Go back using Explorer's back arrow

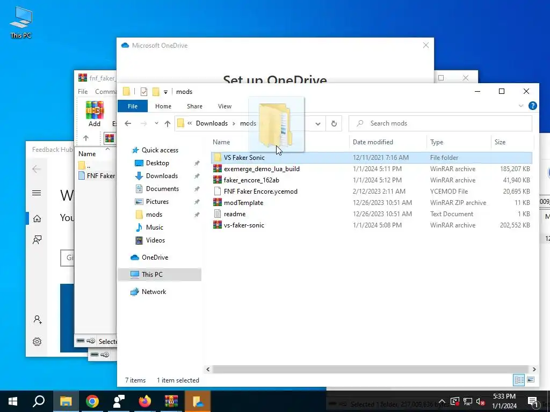point(128,123)
